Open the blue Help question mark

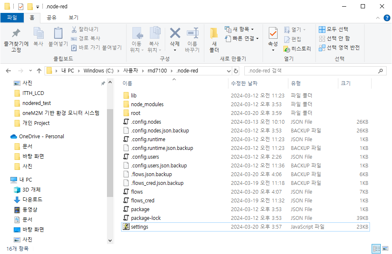(x=387, y=18)
